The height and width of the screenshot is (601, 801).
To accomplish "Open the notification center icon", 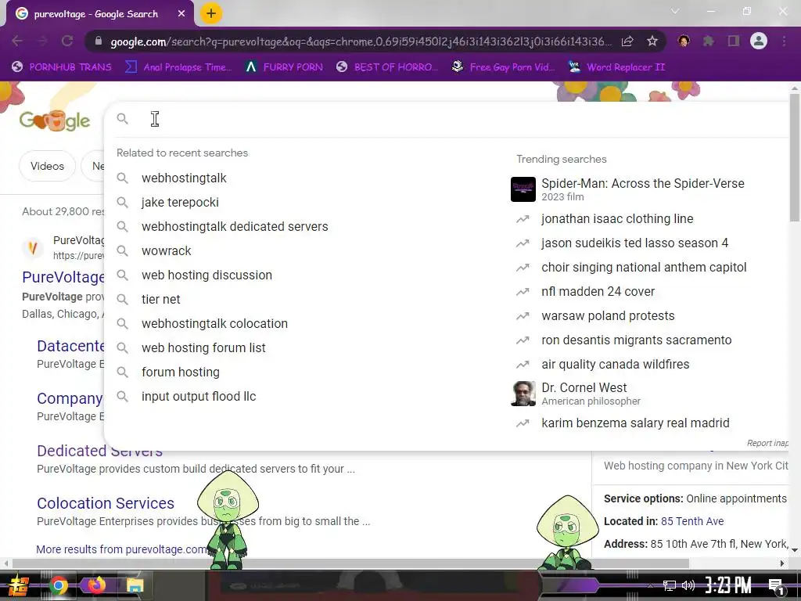I will [776, 585].
